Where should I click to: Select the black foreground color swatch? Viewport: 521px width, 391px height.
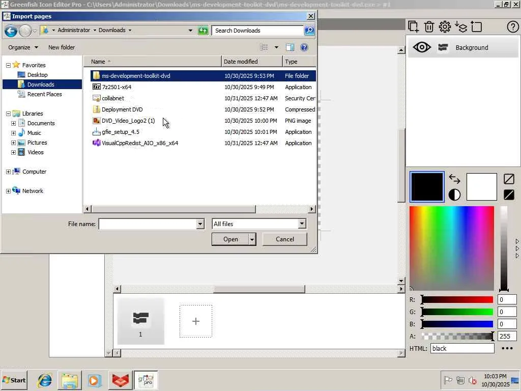[x=427, y=187]
